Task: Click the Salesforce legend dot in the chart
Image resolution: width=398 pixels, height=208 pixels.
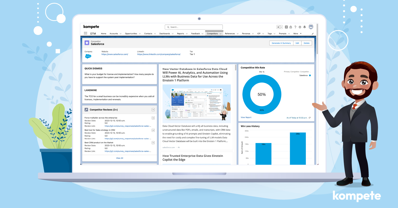Action: pyautogui.click(x=310, y=75)
